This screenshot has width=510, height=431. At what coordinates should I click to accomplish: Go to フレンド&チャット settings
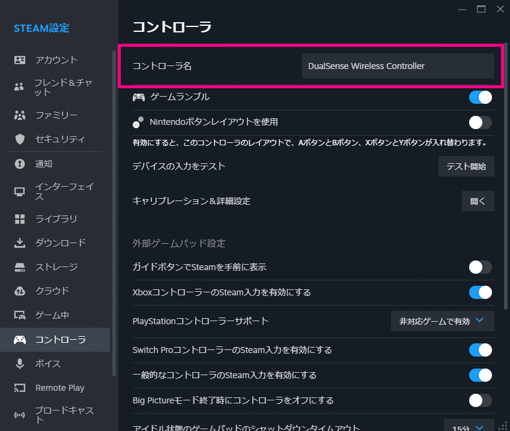(x=55, y=87)
